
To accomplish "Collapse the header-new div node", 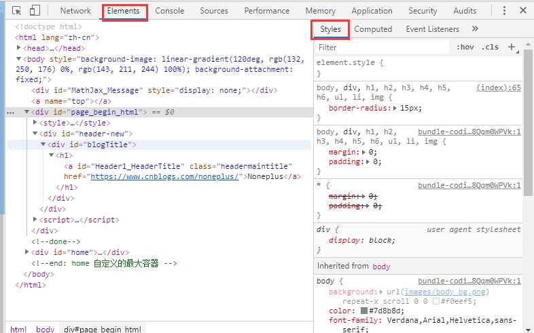I will coord(35,134).
